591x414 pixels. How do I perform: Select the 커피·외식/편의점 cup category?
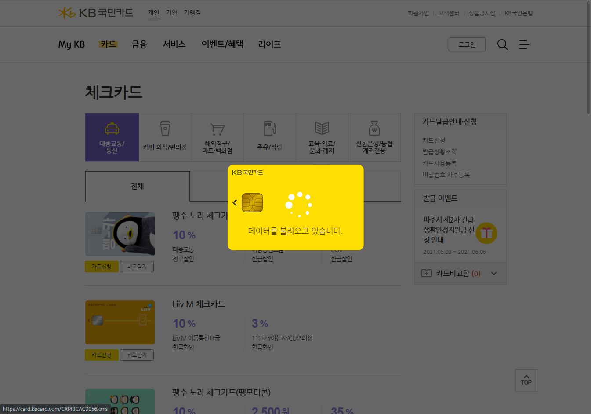[165, 137]
